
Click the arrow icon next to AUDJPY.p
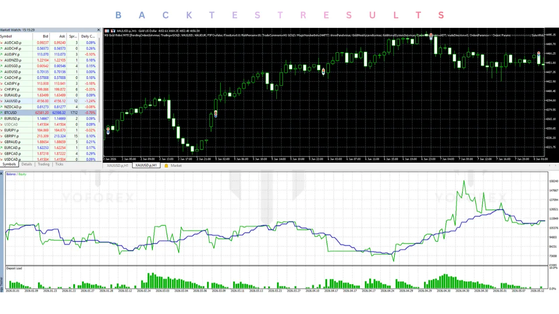[2, 55]
